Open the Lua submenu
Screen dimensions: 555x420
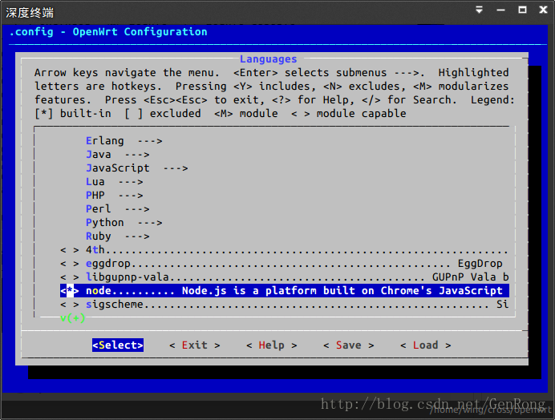tap(115, 182)
